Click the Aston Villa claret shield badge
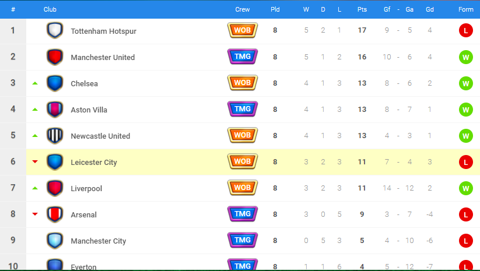This screenshot has width=480, height=271. tap(55, 110)
